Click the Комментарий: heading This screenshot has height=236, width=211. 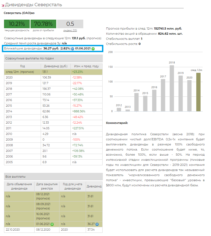click(117, 123)
